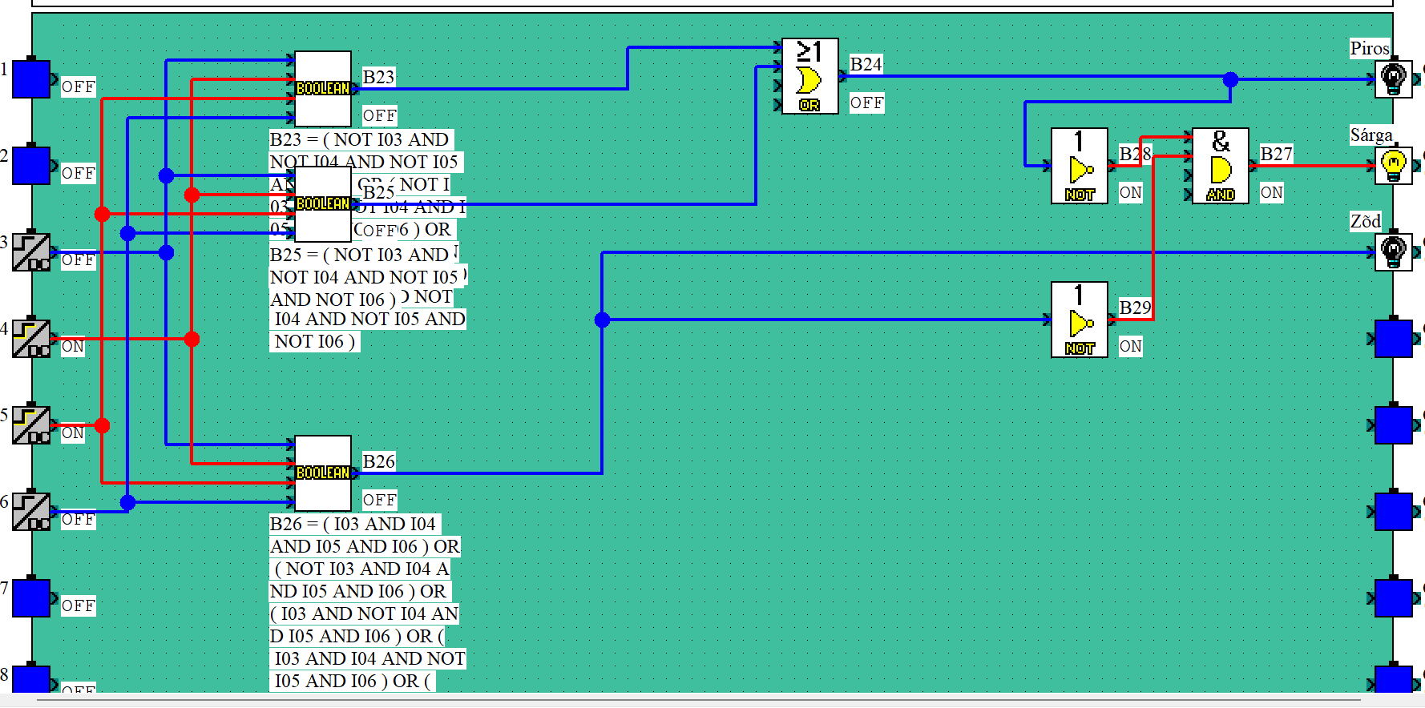The image size is (1425, 708).
Task: Click the "NOT I04 AND NOT I05" line under B25
Action: point(365,277)
